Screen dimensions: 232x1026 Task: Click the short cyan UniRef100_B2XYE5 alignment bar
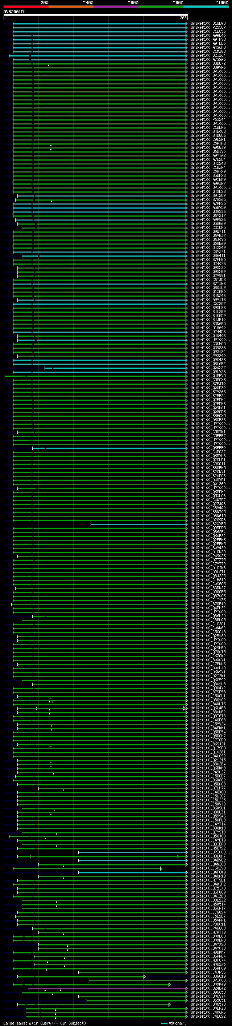[138, 524]
